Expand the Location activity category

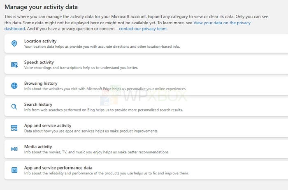point(146,44)
